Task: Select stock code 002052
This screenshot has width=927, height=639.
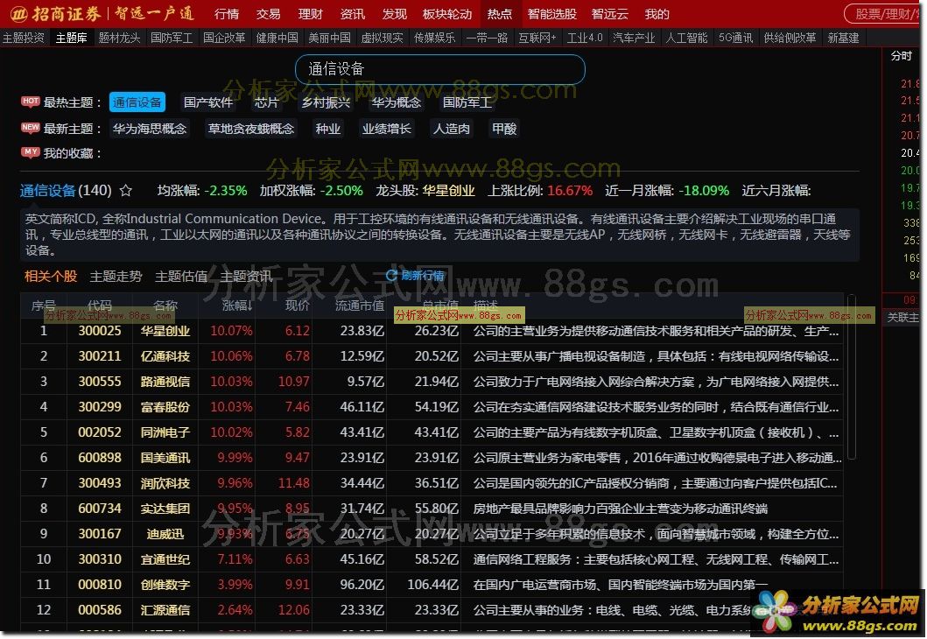Action: coord(99,432)
